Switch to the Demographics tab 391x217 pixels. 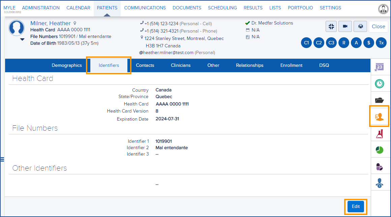coord(66,65)
